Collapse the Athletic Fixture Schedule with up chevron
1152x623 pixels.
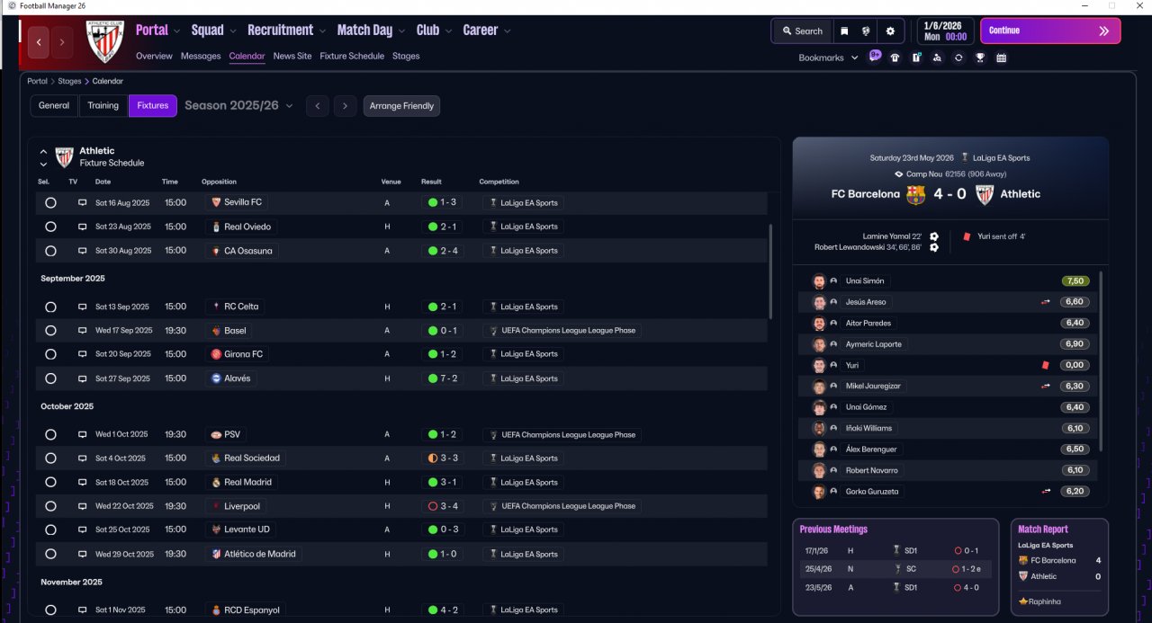(x=42, y=153)
